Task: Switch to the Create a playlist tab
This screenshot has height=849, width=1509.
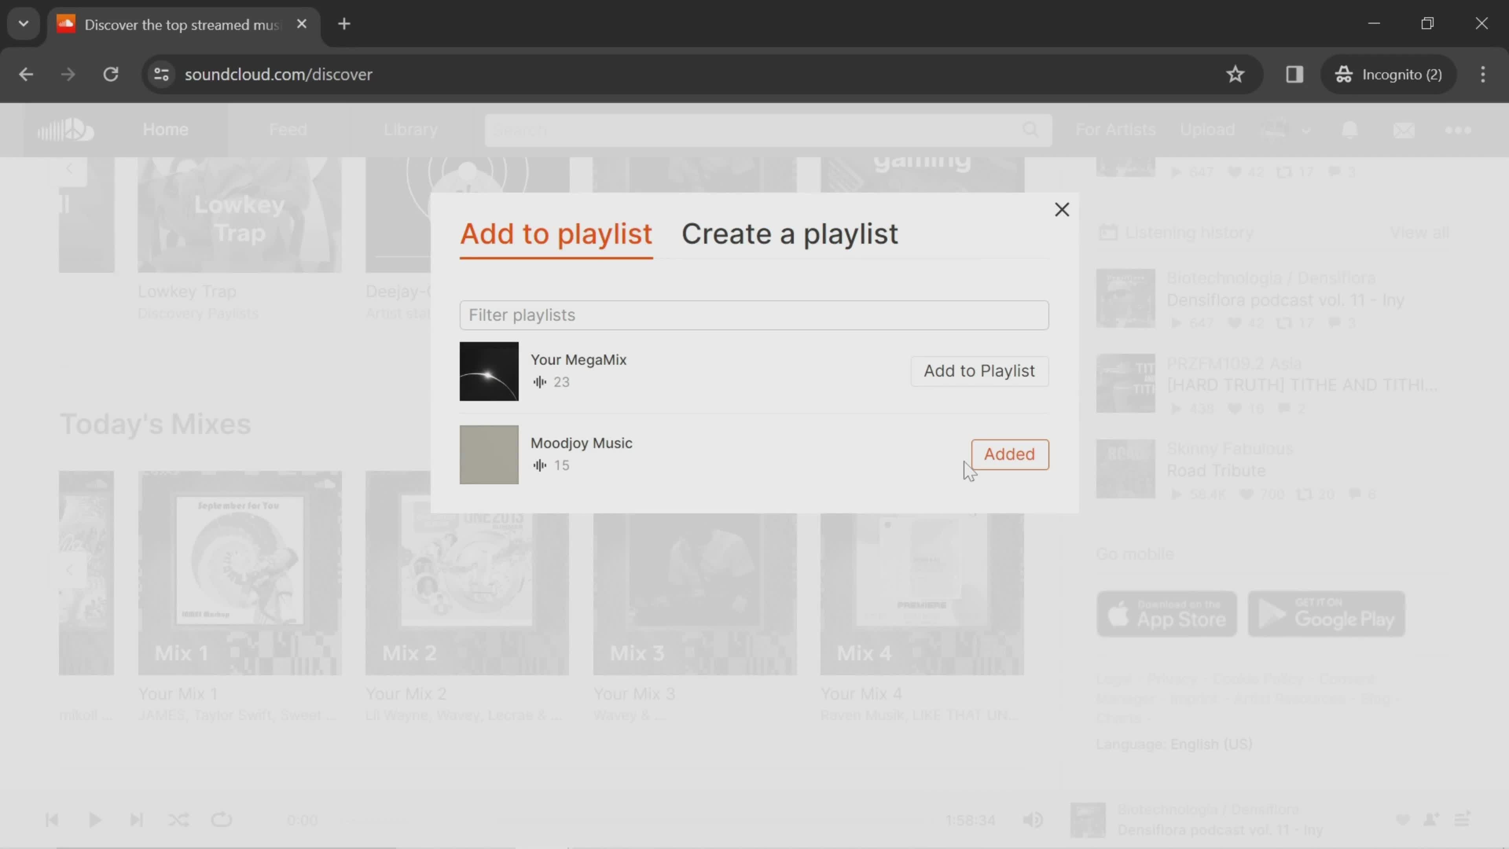Action: (x=790, y=233)
